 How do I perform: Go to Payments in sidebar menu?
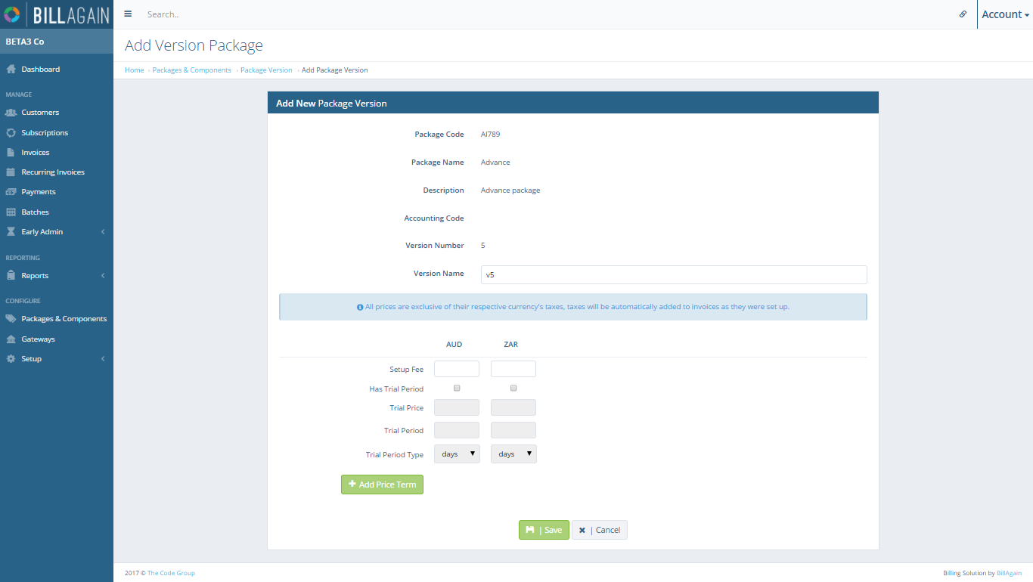[x=39, y=192]
